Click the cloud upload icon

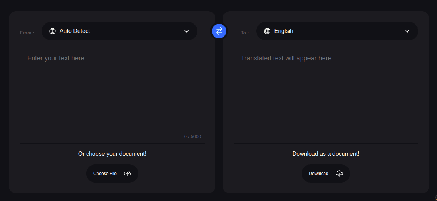(127, 174)
